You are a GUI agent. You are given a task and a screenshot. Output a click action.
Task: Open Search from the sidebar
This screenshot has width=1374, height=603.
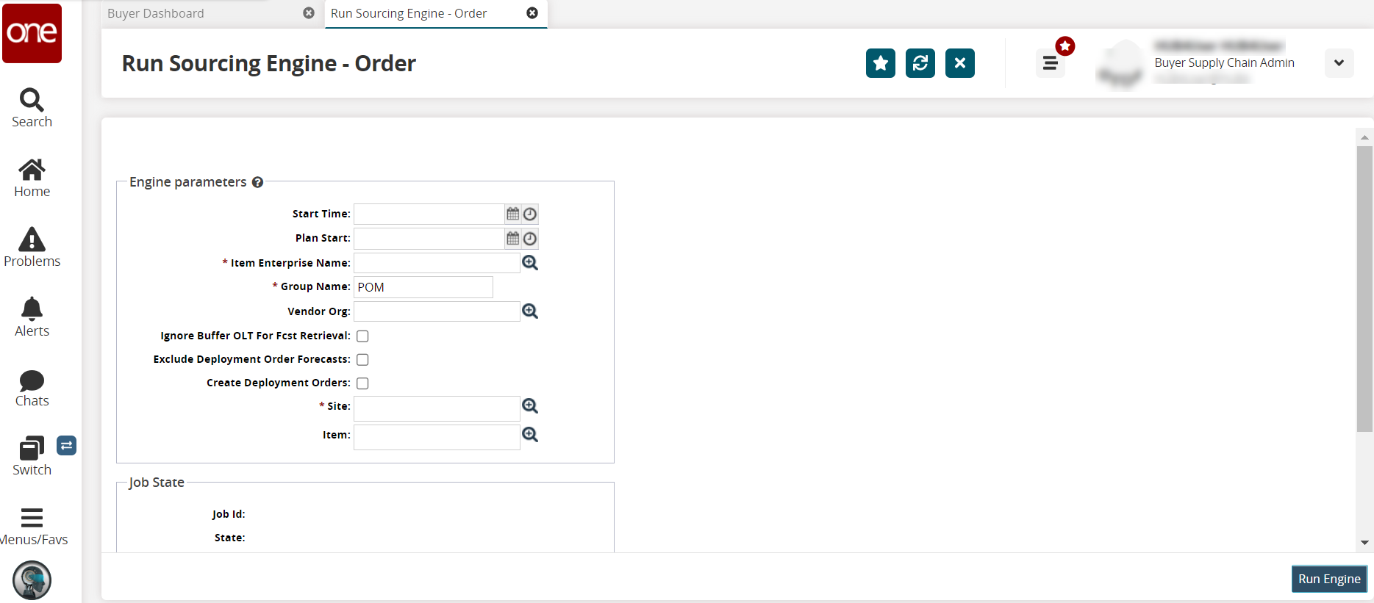click(32, 108)
